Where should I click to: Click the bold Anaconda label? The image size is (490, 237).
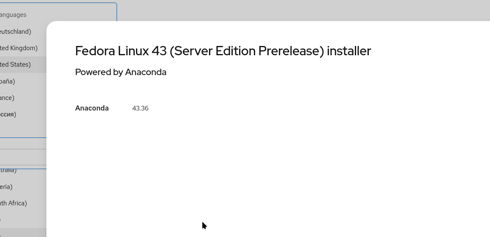[x=92, y=108]
